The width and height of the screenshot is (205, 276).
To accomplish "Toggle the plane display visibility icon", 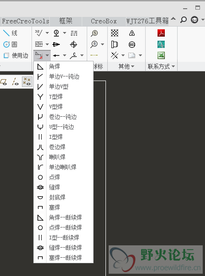I will [x=4, y=82].
